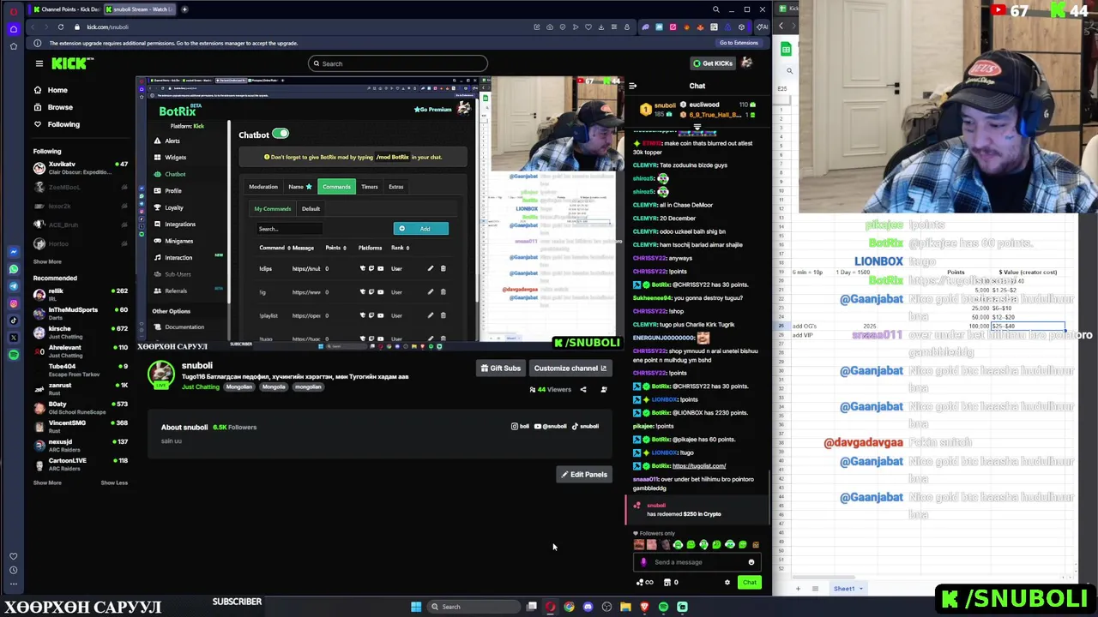Viewport: 1098px width, 617px height.
Task: Click the KICK logo
Action: tap(68, 63)
